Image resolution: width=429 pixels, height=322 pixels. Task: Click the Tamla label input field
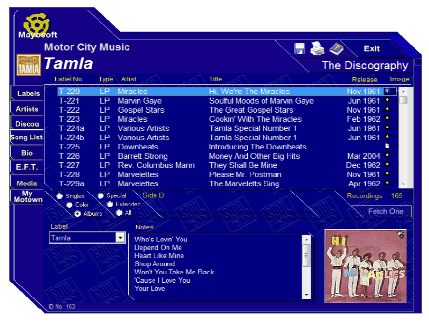point(83,238)
